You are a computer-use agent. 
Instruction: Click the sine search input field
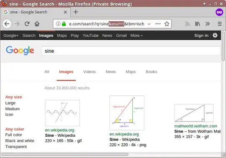pos(131,51)
